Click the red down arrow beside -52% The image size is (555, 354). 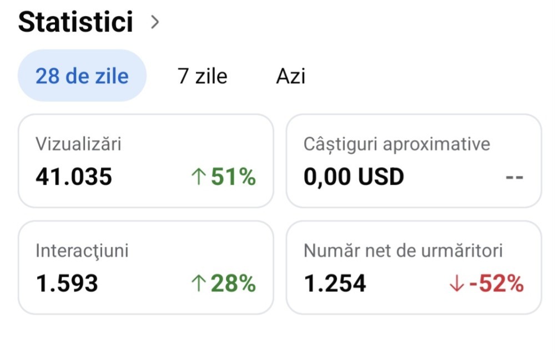pos(456,284)
